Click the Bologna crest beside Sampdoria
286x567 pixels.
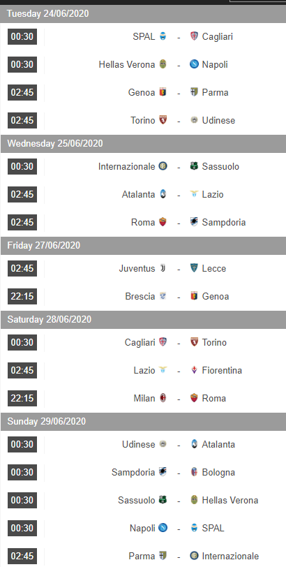coord(194,472)
